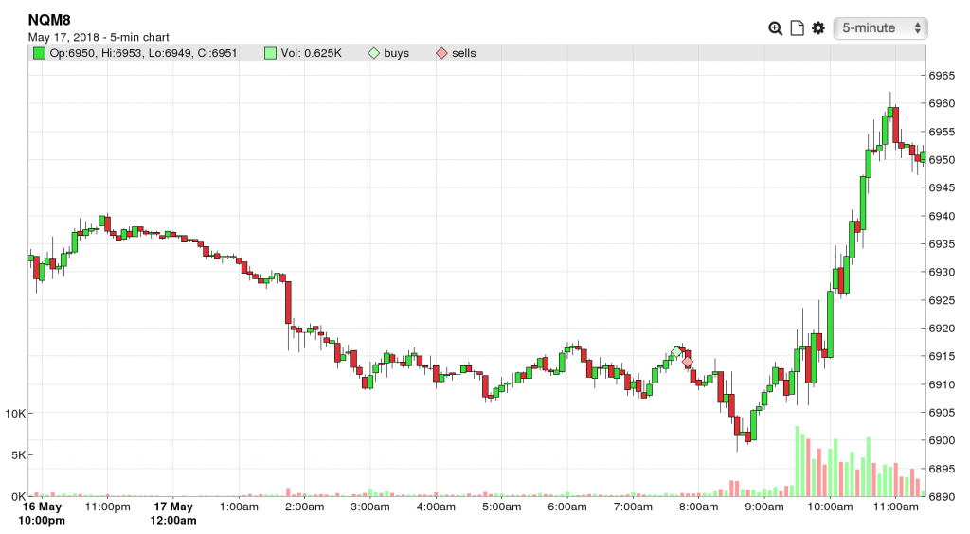Viewport: 970px width, 534px height.
Task: Click the 5:00am time axis label
Action: click(x=501, y=507)
